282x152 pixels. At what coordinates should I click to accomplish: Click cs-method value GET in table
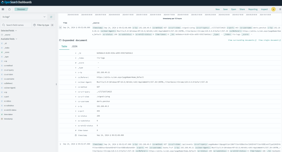(98, 87)
